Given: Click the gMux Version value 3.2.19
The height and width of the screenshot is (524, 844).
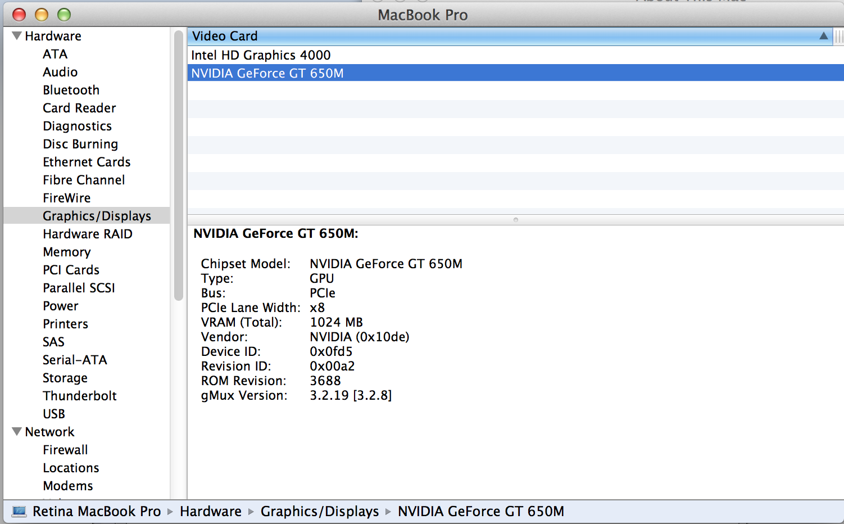Looking at the screenshot, I should pyautogui.click(x=351, y=395).
